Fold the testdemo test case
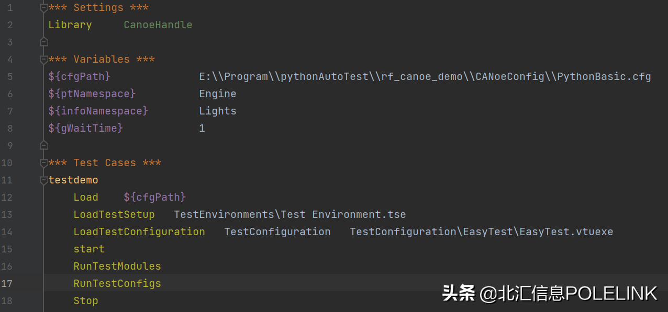 click(44, 180)
